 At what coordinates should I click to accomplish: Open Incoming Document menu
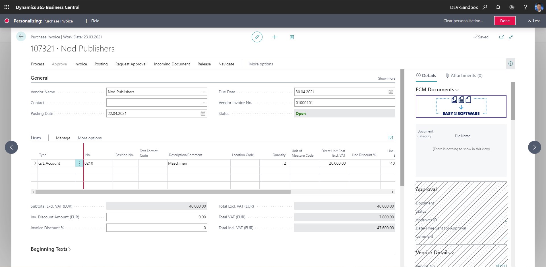click(x=172, y=64)
